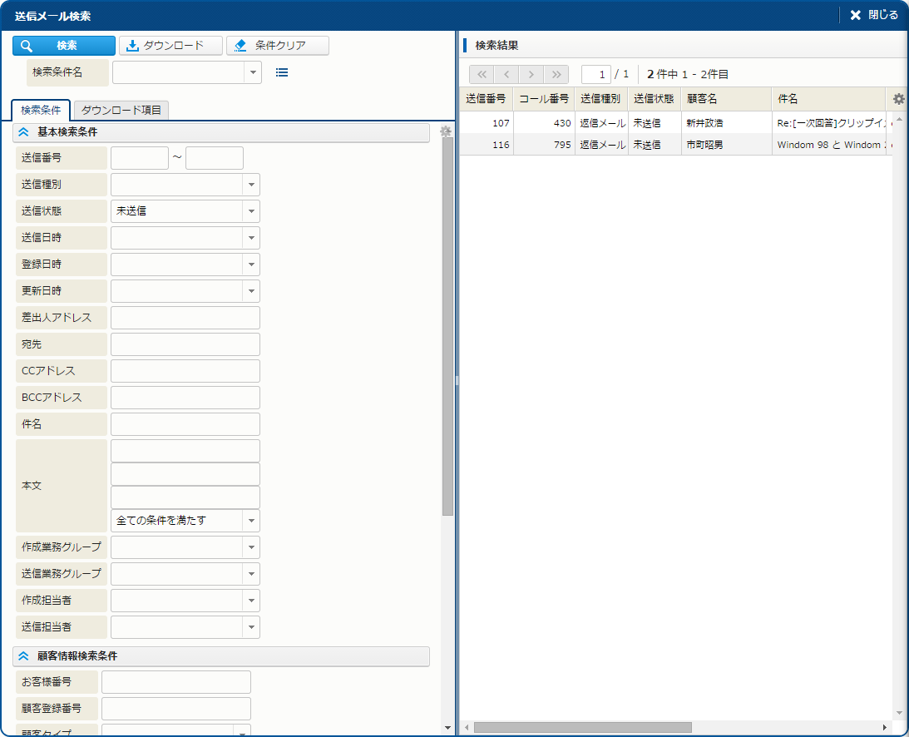The image size is (909, 737).
Task: Expand the 送信種別 dropdown
Action: pos(251,185)
